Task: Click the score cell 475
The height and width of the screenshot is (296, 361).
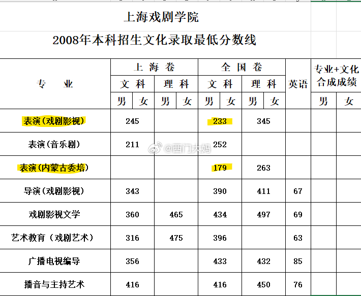Action: [x=176, y=238]
